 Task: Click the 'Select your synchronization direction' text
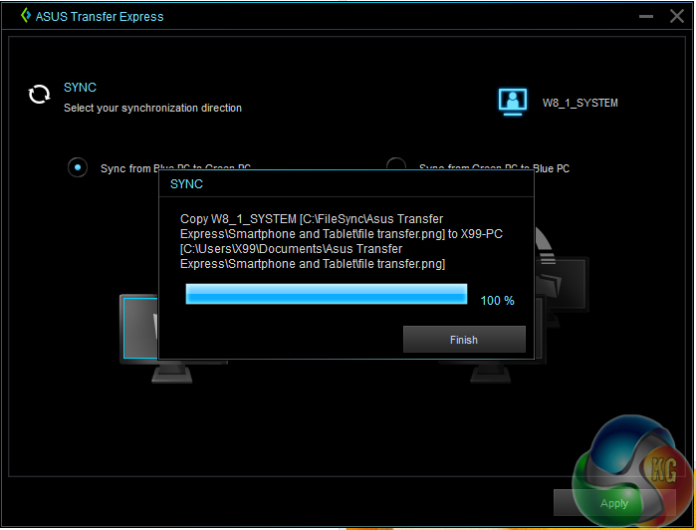coord(152,108)
